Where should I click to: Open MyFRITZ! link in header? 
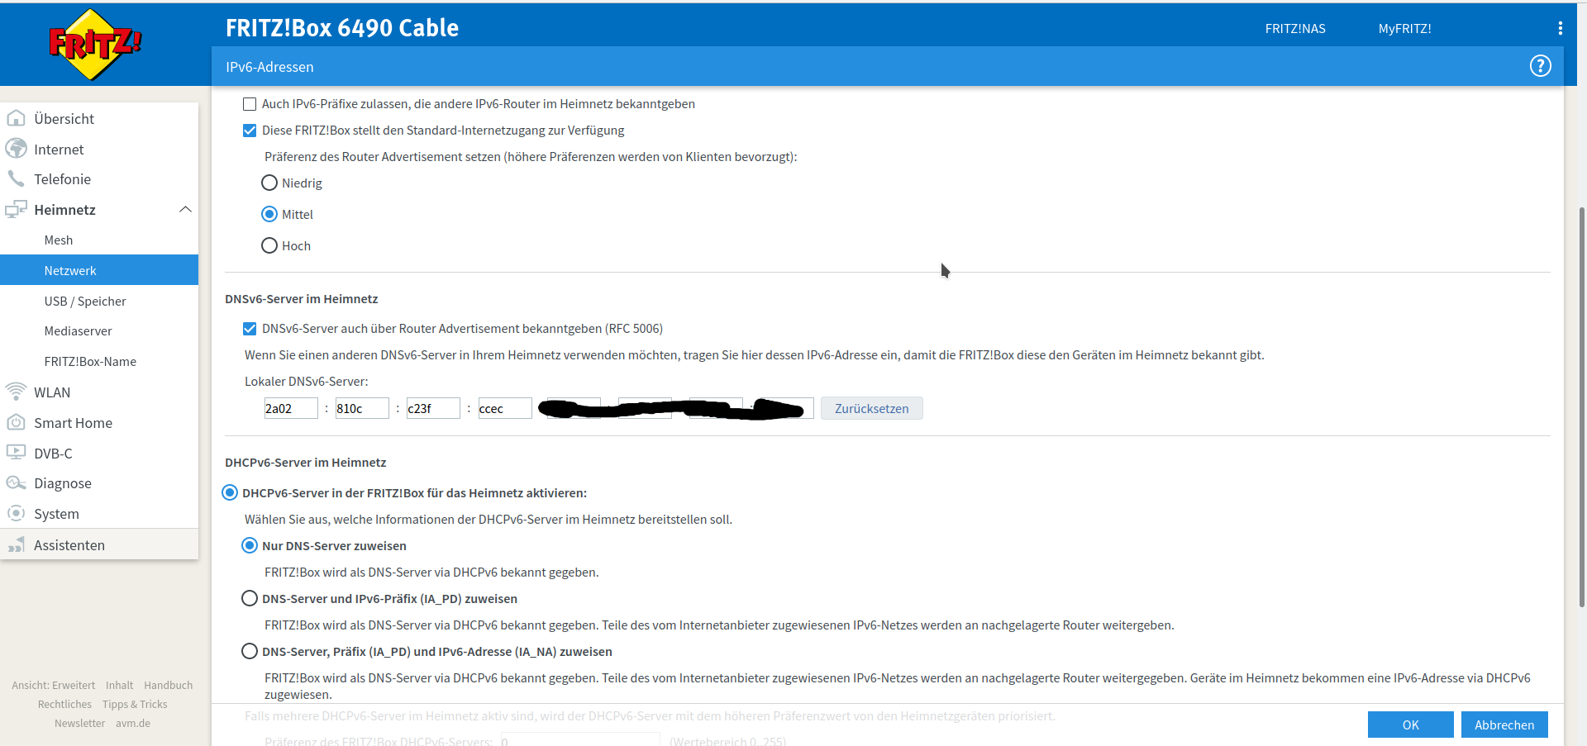point(1404,28)
